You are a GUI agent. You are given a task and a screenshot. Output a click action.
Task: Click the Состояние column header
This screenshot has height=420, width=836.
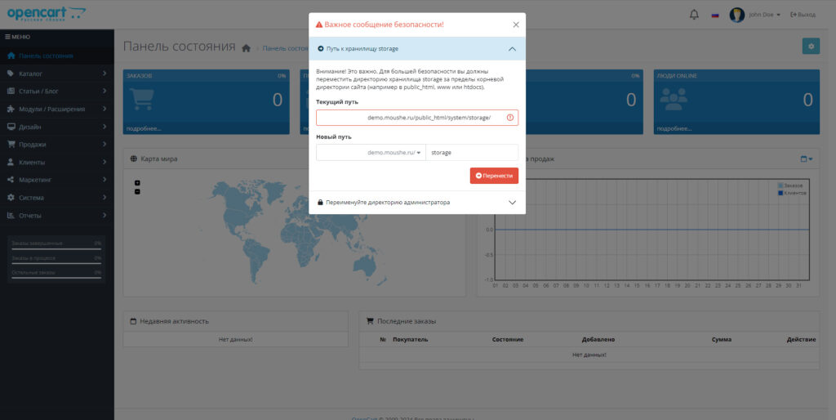tap(508, 339)
